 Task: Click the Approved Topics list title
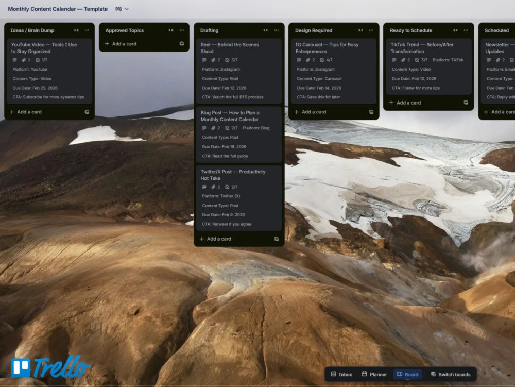point(125,30)
